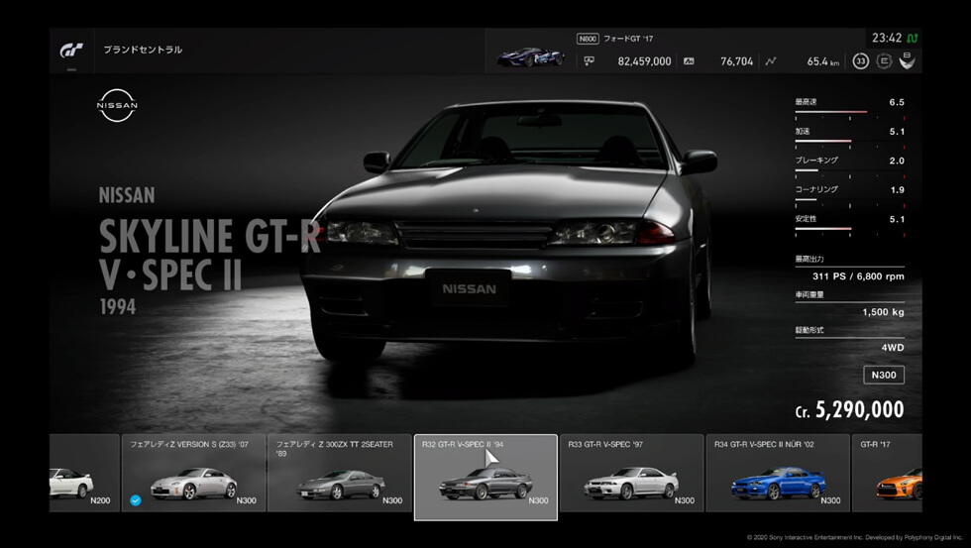Click the 1994 model year text
Screen dimensions: 971x548
118,306
